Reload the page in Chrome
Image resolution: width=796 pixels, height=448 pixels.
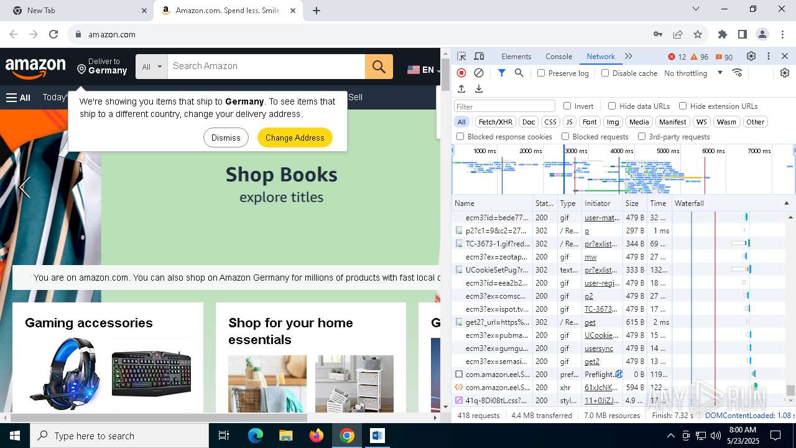tap(53, 34)
